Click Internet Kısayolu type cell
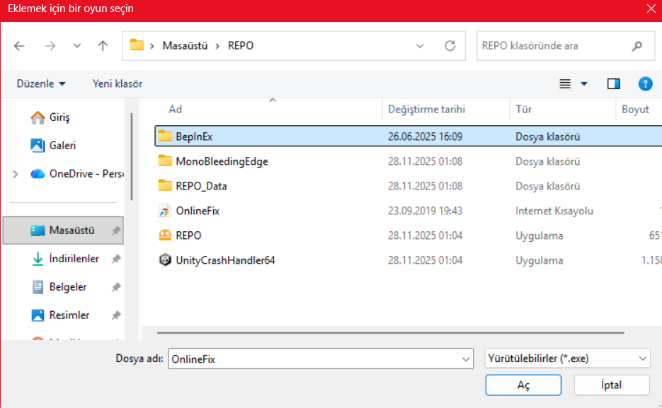The image size is (662, 408). (x=554, y=211)
